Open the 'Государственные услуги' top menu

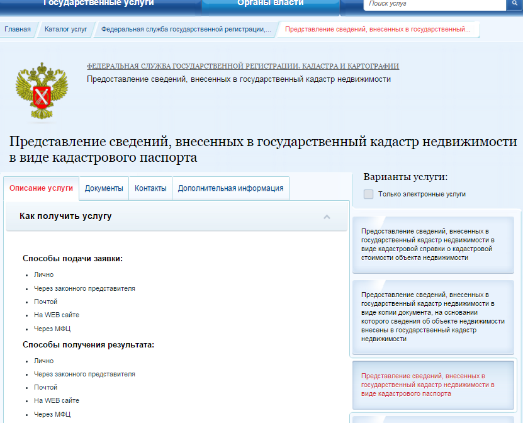[x=98, y=3]
